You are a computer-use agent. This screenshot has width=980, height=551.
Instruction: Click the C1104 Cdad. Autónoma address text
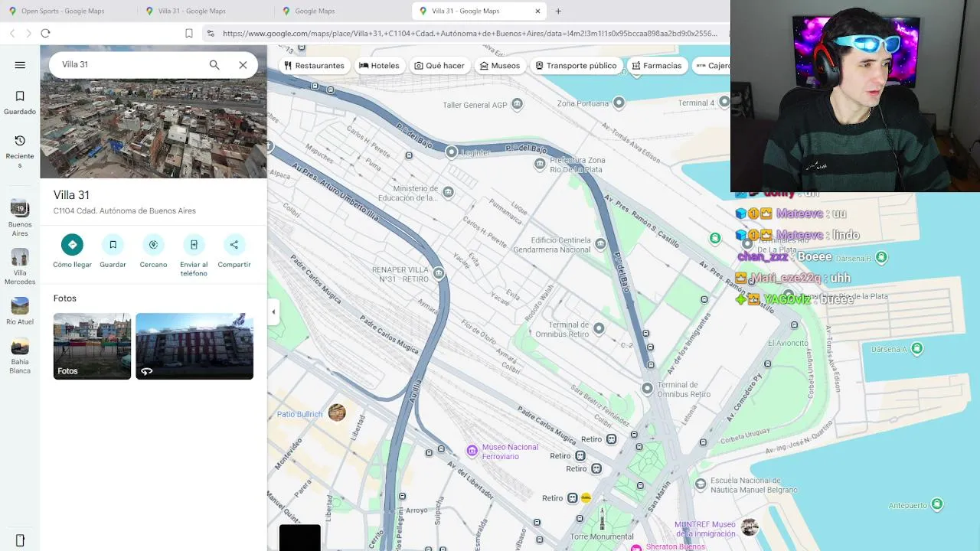125,211
